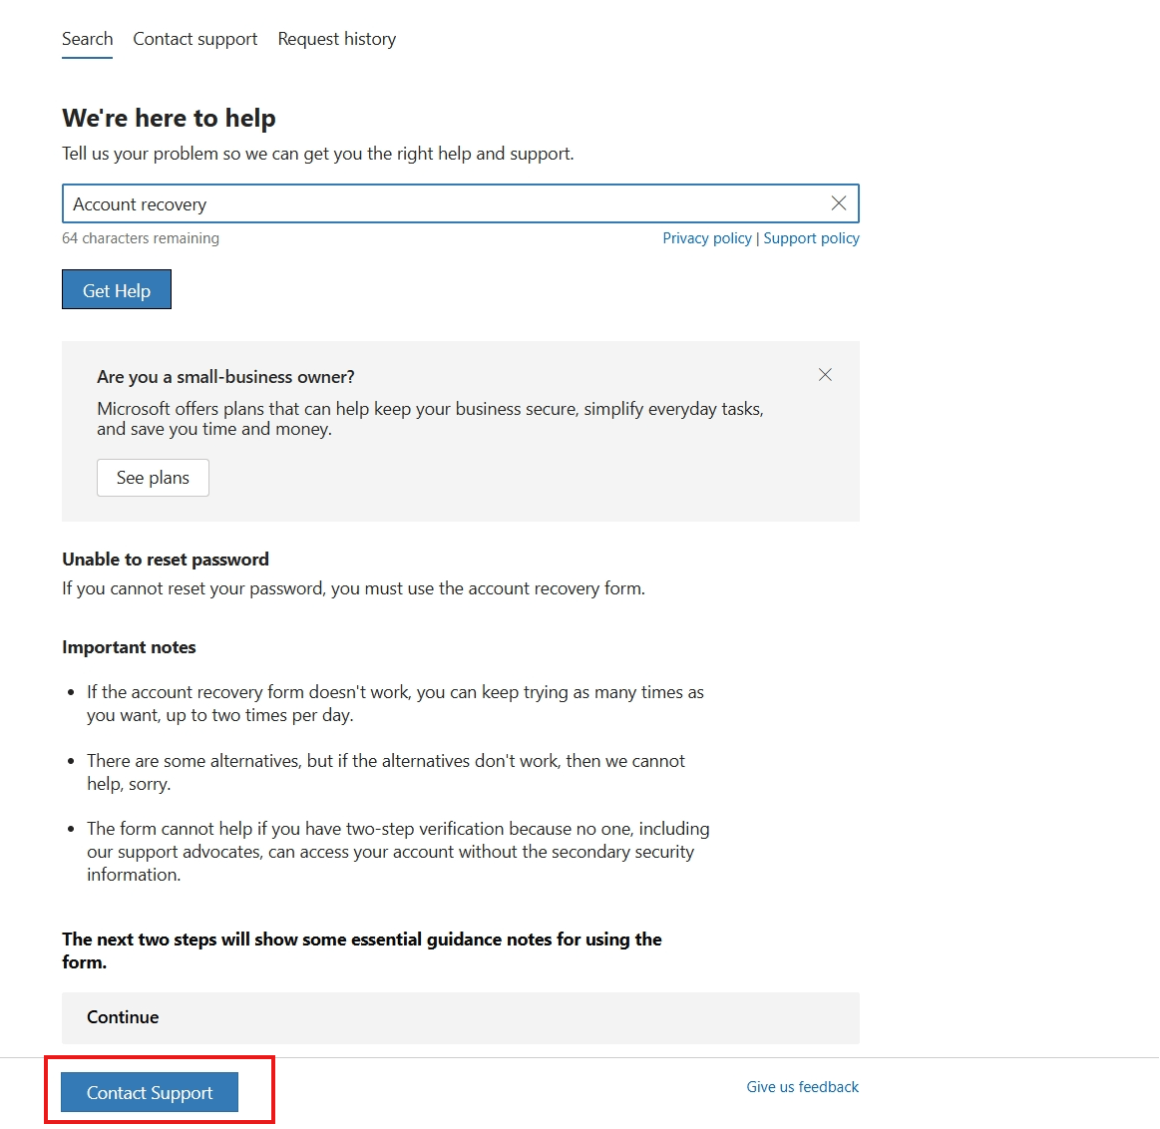This screenshot has width=1160, height=1129.
Task: Switch to the Contact support tab
Action: click(194, 39)
